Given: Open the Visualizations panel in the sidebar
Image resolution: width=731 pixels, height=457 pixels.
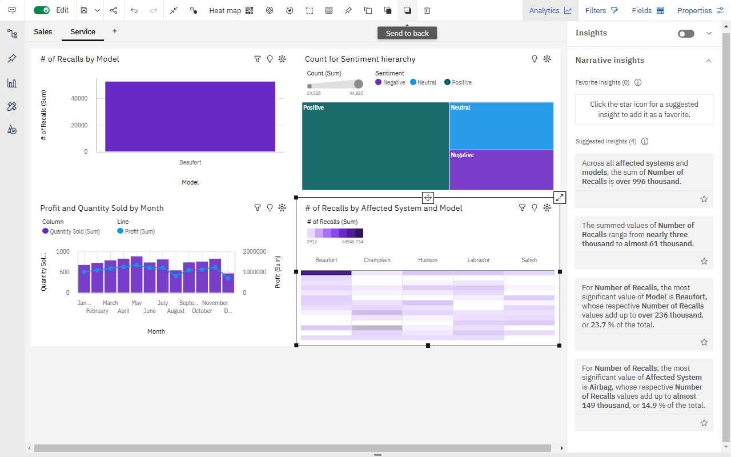Looking at the screenshot, I should click(12, 83).
